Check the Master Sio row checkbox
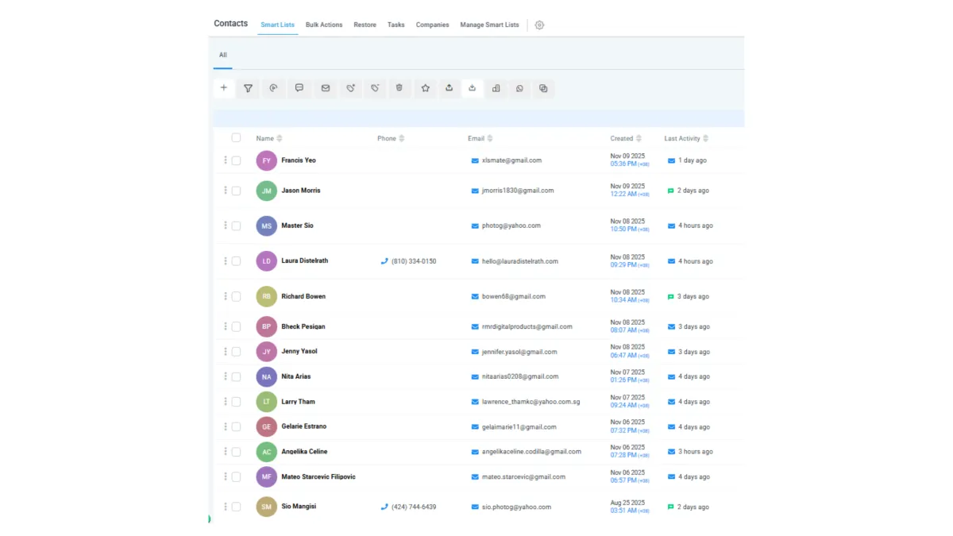Screen dimensions: 953x536 pos(236,226)
